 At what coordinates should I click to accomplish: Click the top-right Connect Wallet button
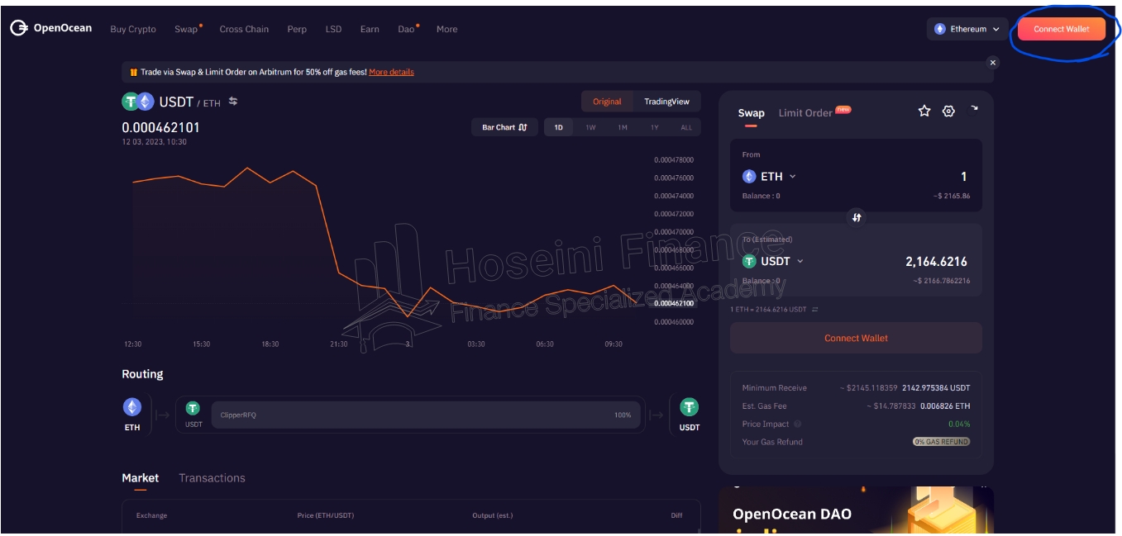coord(1062,29)
